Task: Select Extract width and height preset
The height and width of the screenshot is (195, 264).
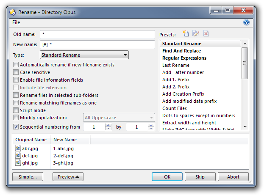Action: 200,123
